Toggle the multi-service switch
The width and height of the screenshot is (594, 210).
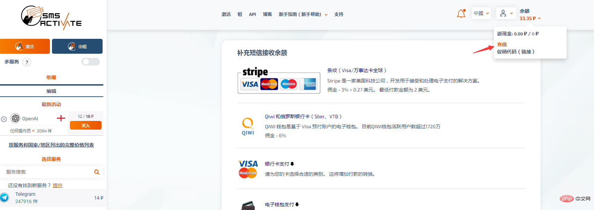(x=90, y=62)
